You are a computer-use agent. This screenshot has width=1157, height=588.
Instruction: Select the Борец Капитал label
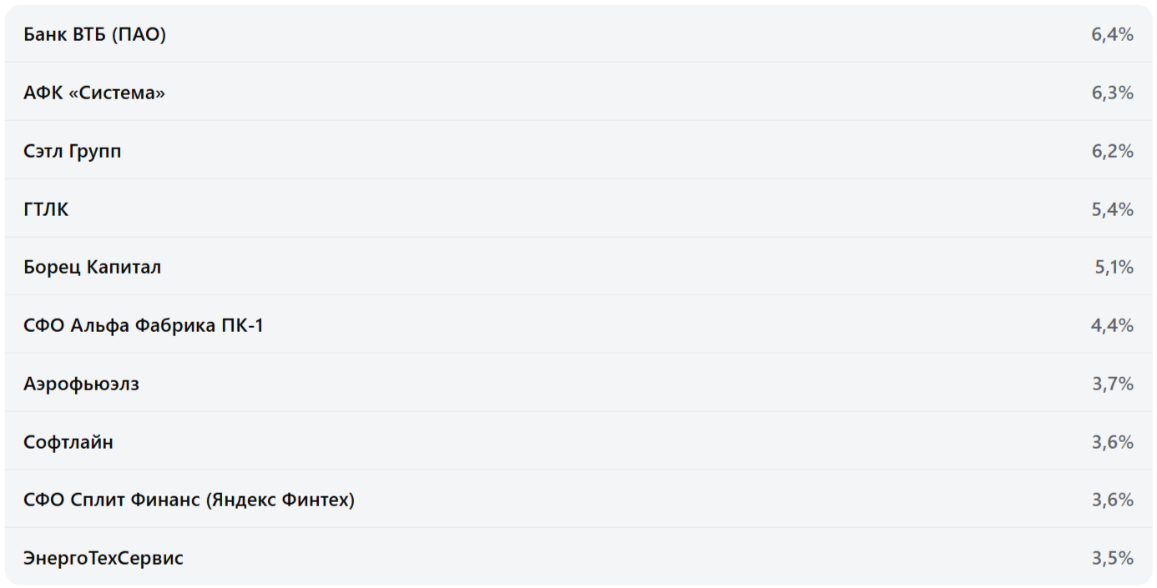pos(93,267)
